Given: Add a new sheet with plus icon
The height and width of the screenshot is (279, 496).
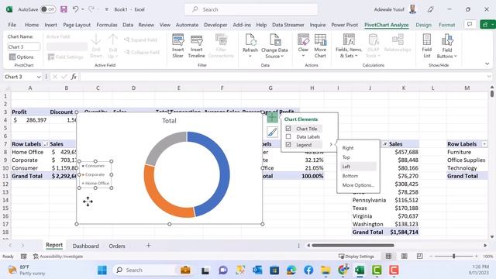Looking at the screenshot, I should [x=148, y=246].
